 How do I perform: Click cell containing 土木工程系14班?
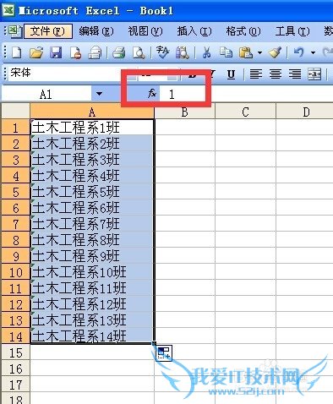pos(92,336)
